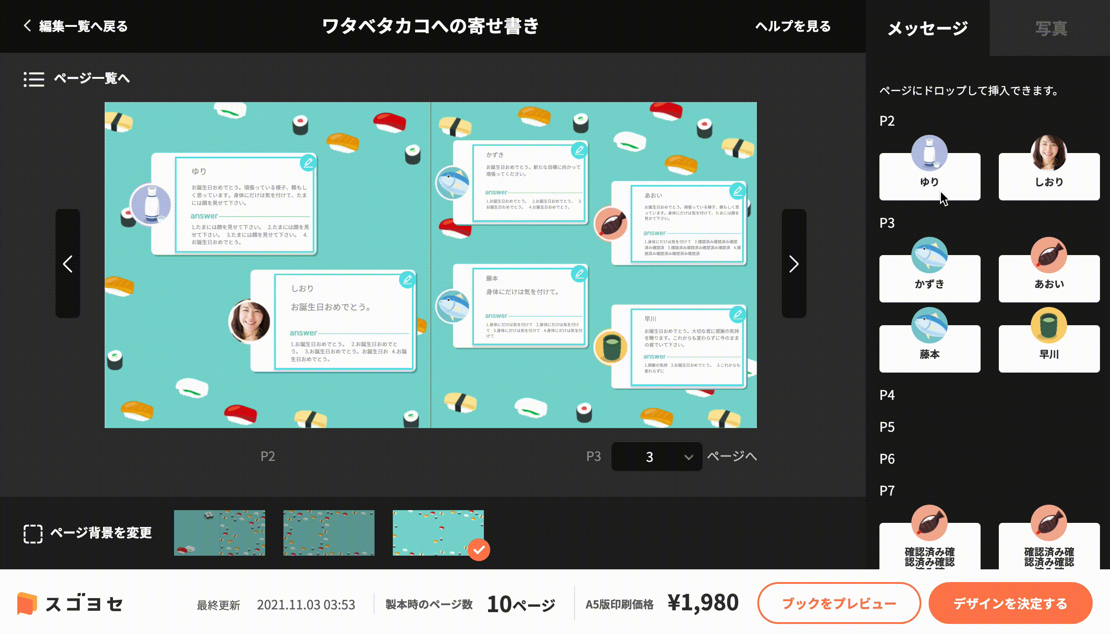Go to previous page with left arrow
This screenshot has width=1110, height=634.
click(x=68, y=264)
